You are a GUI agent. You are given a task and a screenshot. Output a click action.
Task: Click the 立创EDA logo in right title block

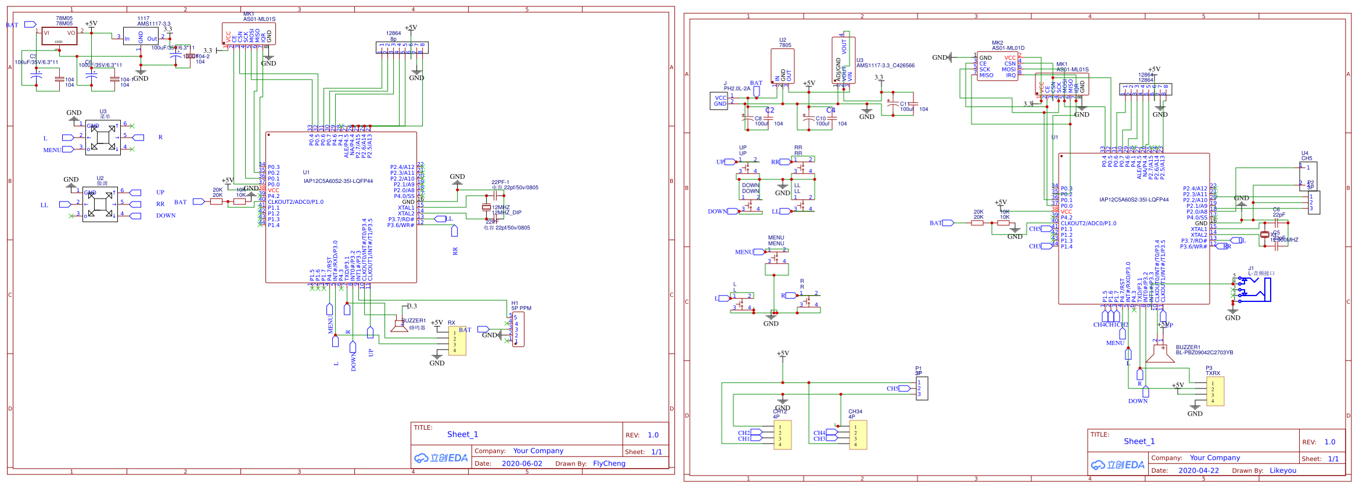1117,465
